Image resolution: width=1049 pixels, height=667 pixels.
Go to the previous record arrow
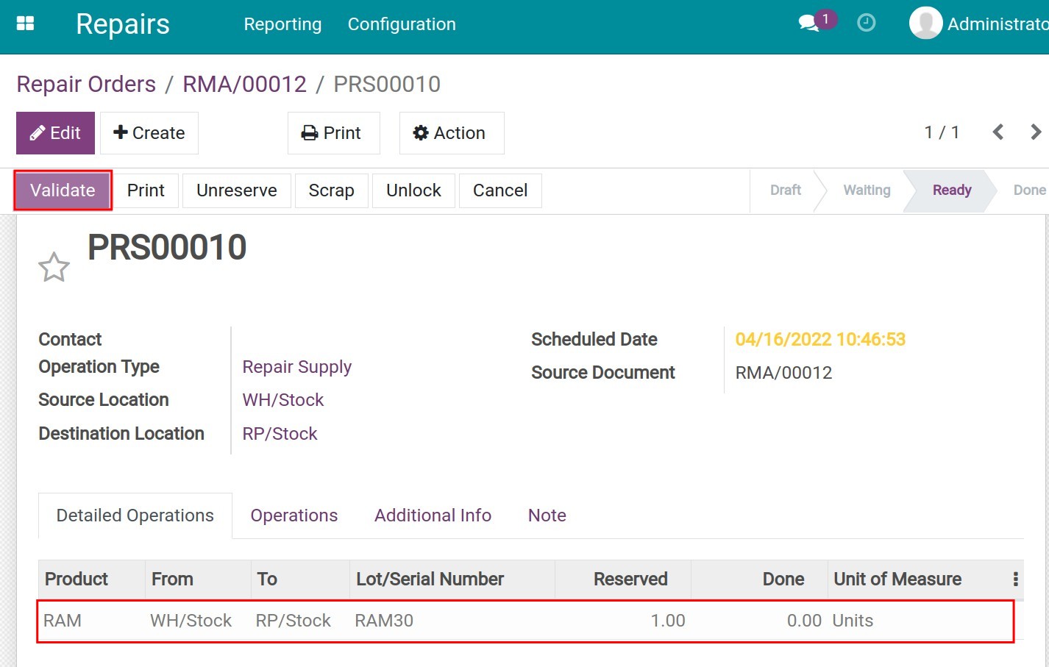pyautogui.click(x=998, y=132)
